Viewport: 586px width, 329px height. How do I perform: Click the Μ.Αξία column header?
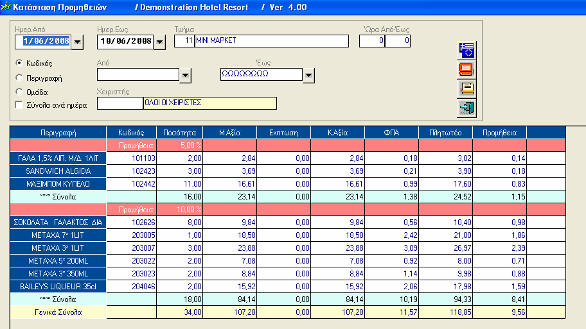230,133
